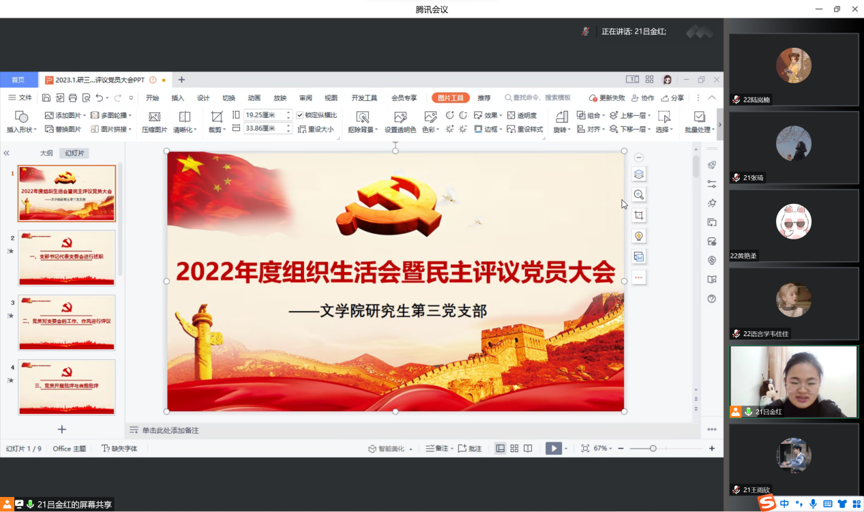
Task: Click the lightbulb icon beside the slide
Action: pyautogui.click(x=639, y=236)
